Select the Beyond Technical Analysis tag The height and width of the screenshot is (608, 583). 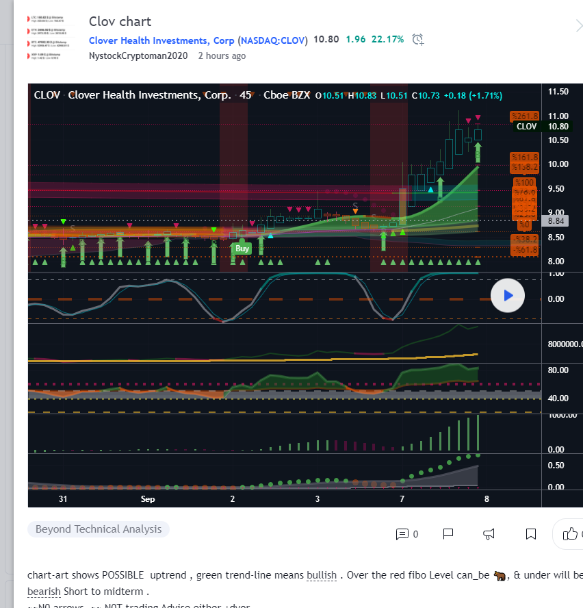point(99,529)
